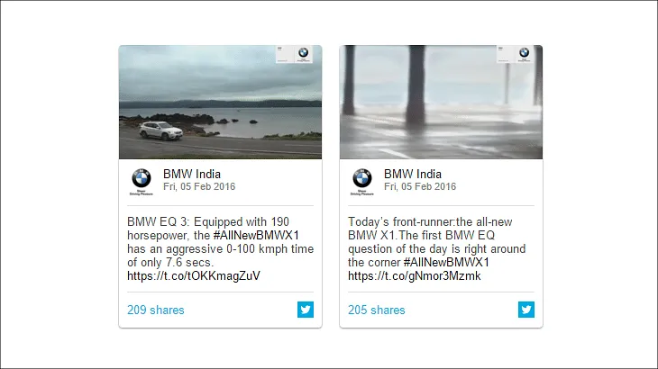The width and height of the screenshot is (658, 369).
Task: Click the Twitter icon on the left card
Action: coord(306,310)
